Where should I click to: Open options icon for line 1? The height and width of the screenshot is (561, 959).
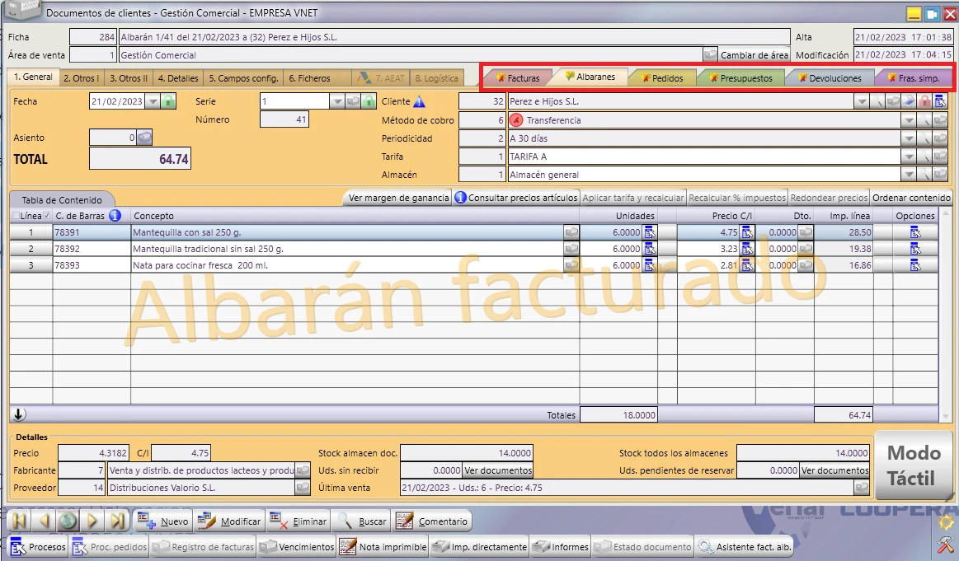pyautogui.click(x=915, y=232)
